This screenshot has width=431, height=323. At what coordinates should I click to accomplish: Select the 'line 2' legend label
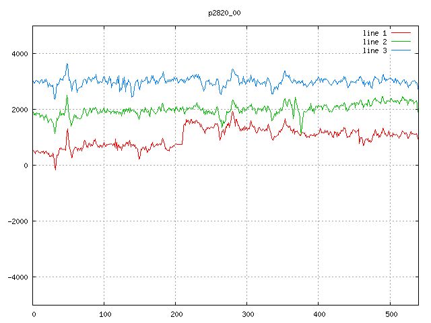[374, 42]
